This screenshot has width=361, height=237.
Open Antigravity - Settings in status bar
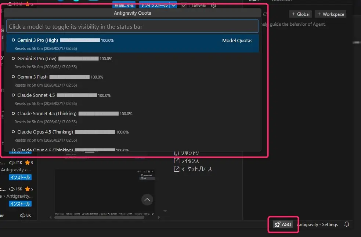point(317,225)
